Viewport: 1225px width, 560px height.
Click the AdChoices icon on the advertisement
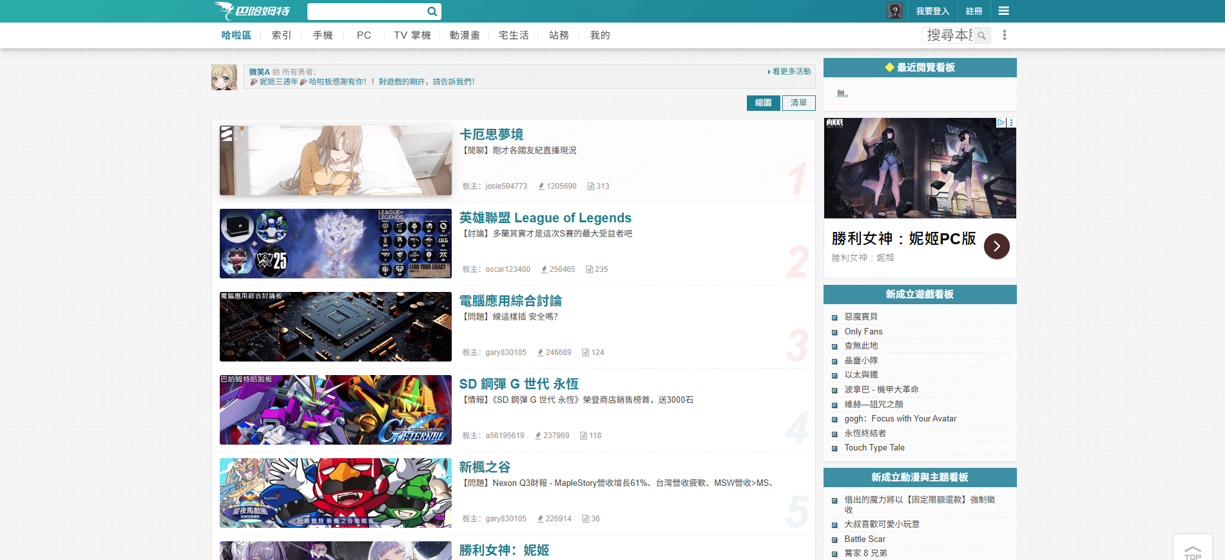(1001, 122)
